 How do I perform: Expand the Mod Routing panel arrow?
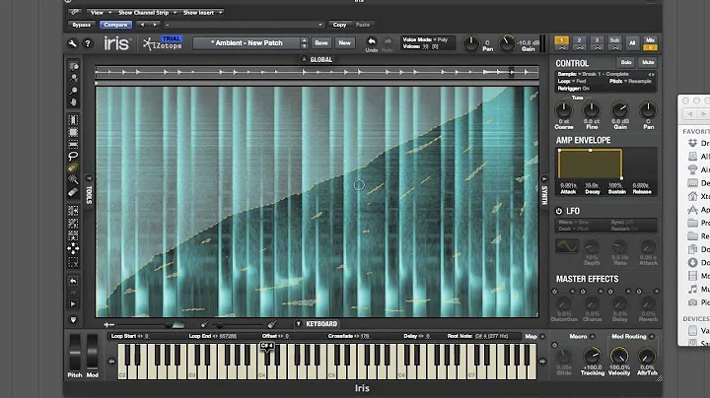pos(652,337)
